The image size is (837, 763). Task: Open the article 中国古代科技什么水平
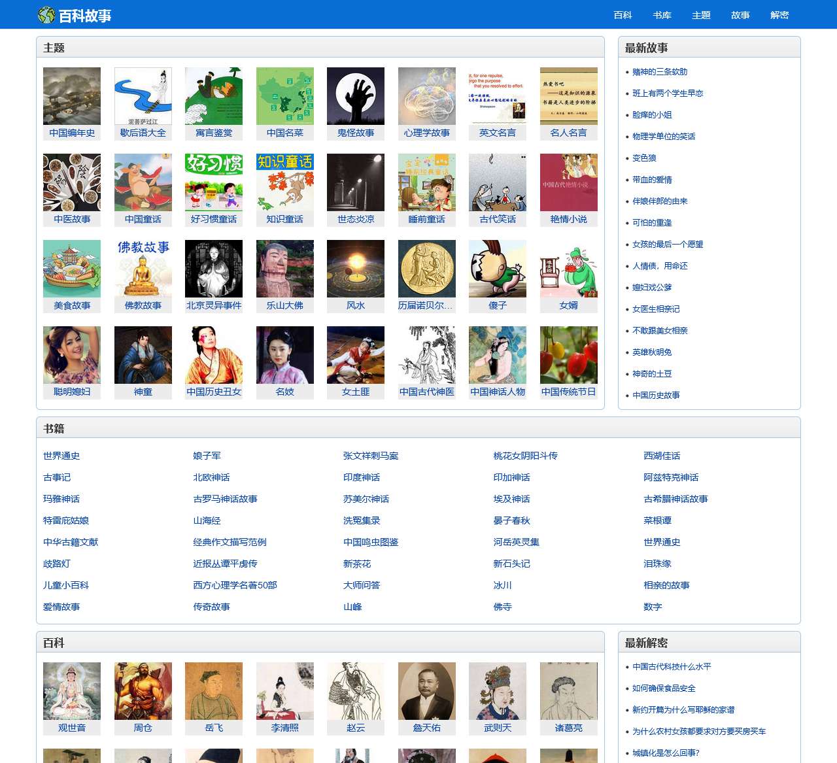pyautogui.click(x=672, y=667)
